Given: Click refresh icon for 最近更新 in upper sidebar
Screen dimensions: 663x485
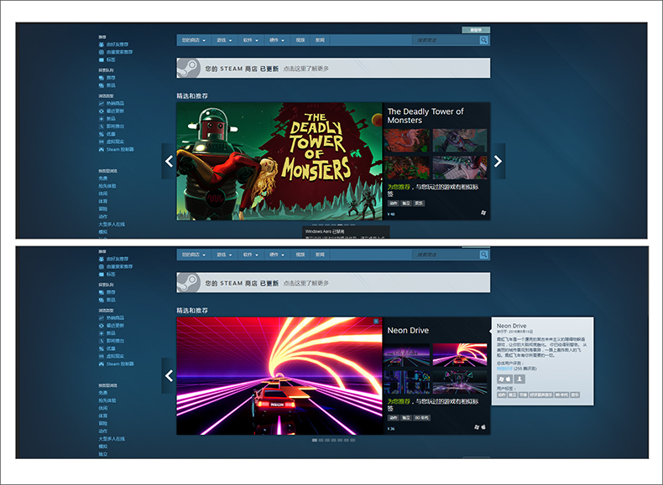Looking at the screenshot, I should (102, 111).
